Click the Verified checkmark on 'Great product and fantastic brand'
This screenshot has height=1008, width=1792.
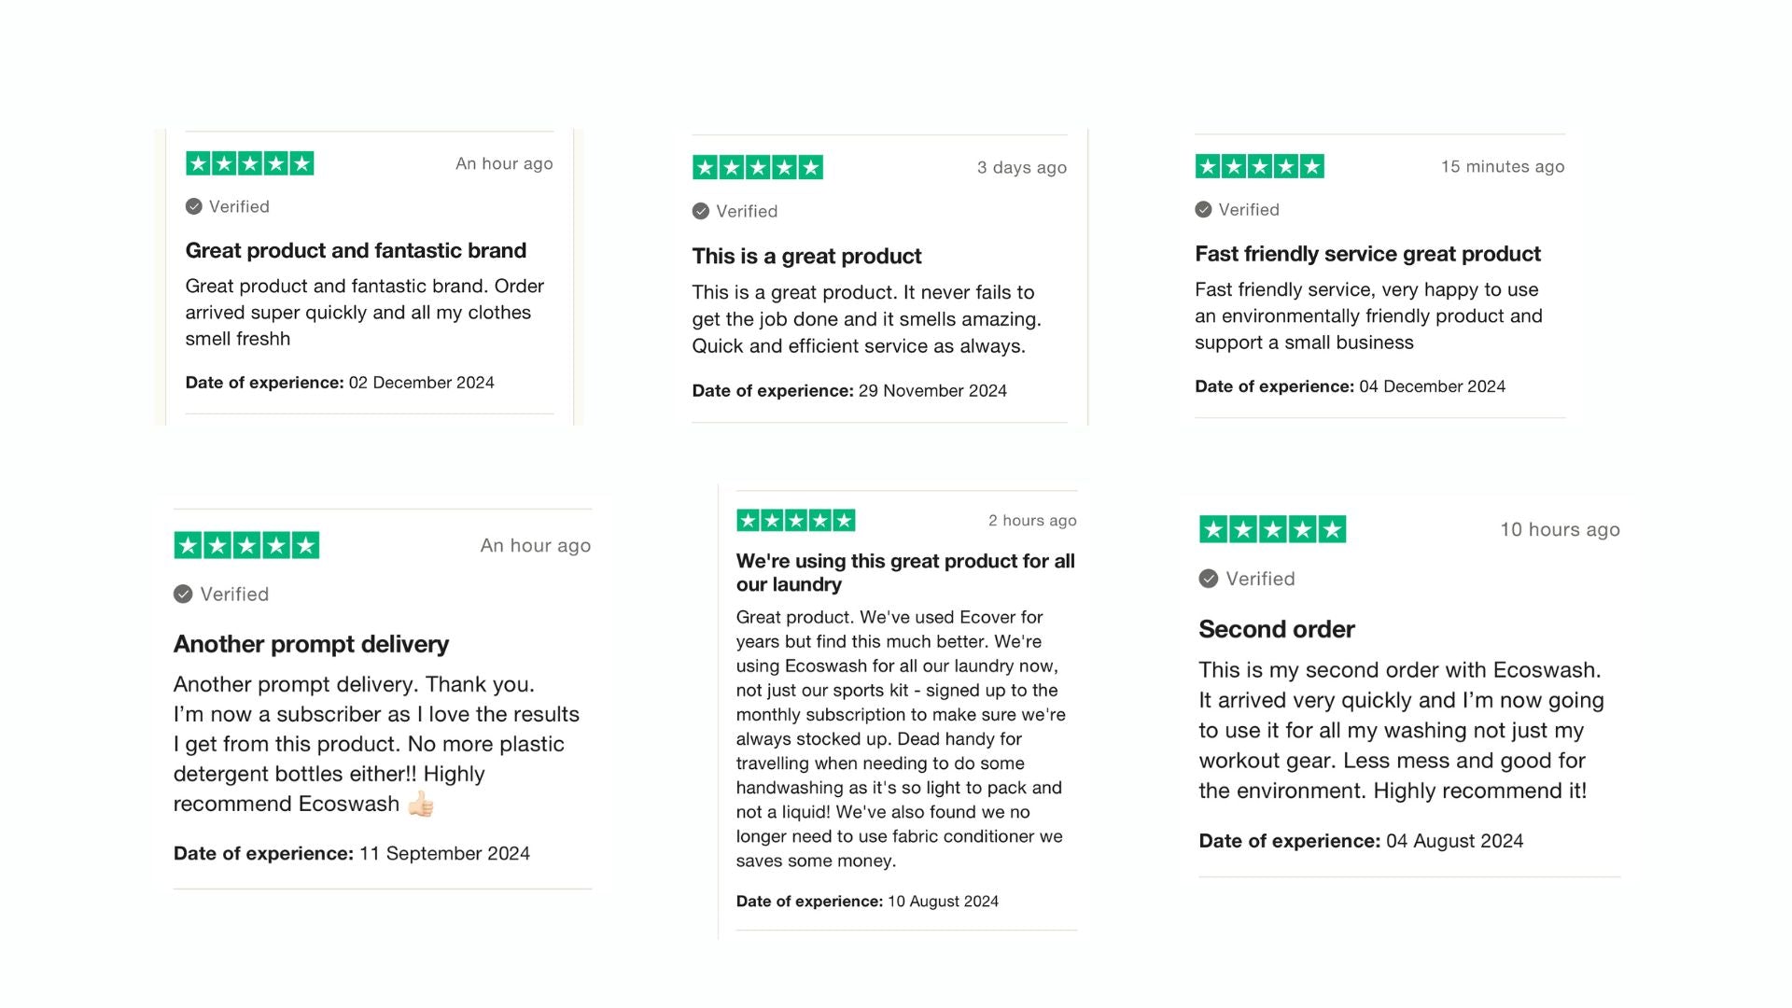(194, 206)
